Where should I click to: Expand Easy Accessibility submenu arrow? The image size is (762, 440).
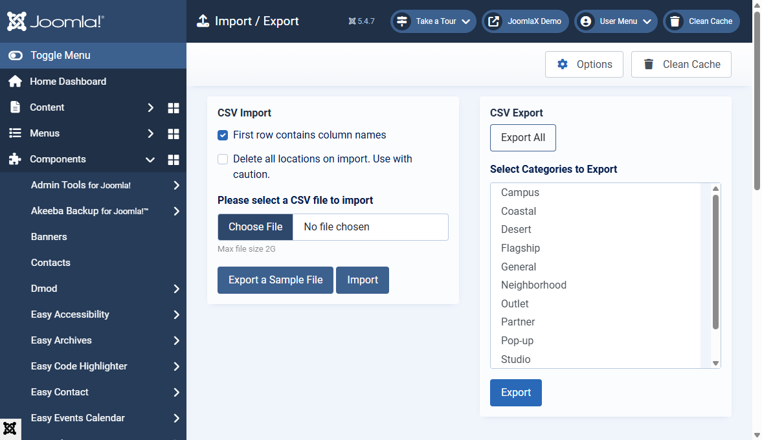click(x=176, y=314)
